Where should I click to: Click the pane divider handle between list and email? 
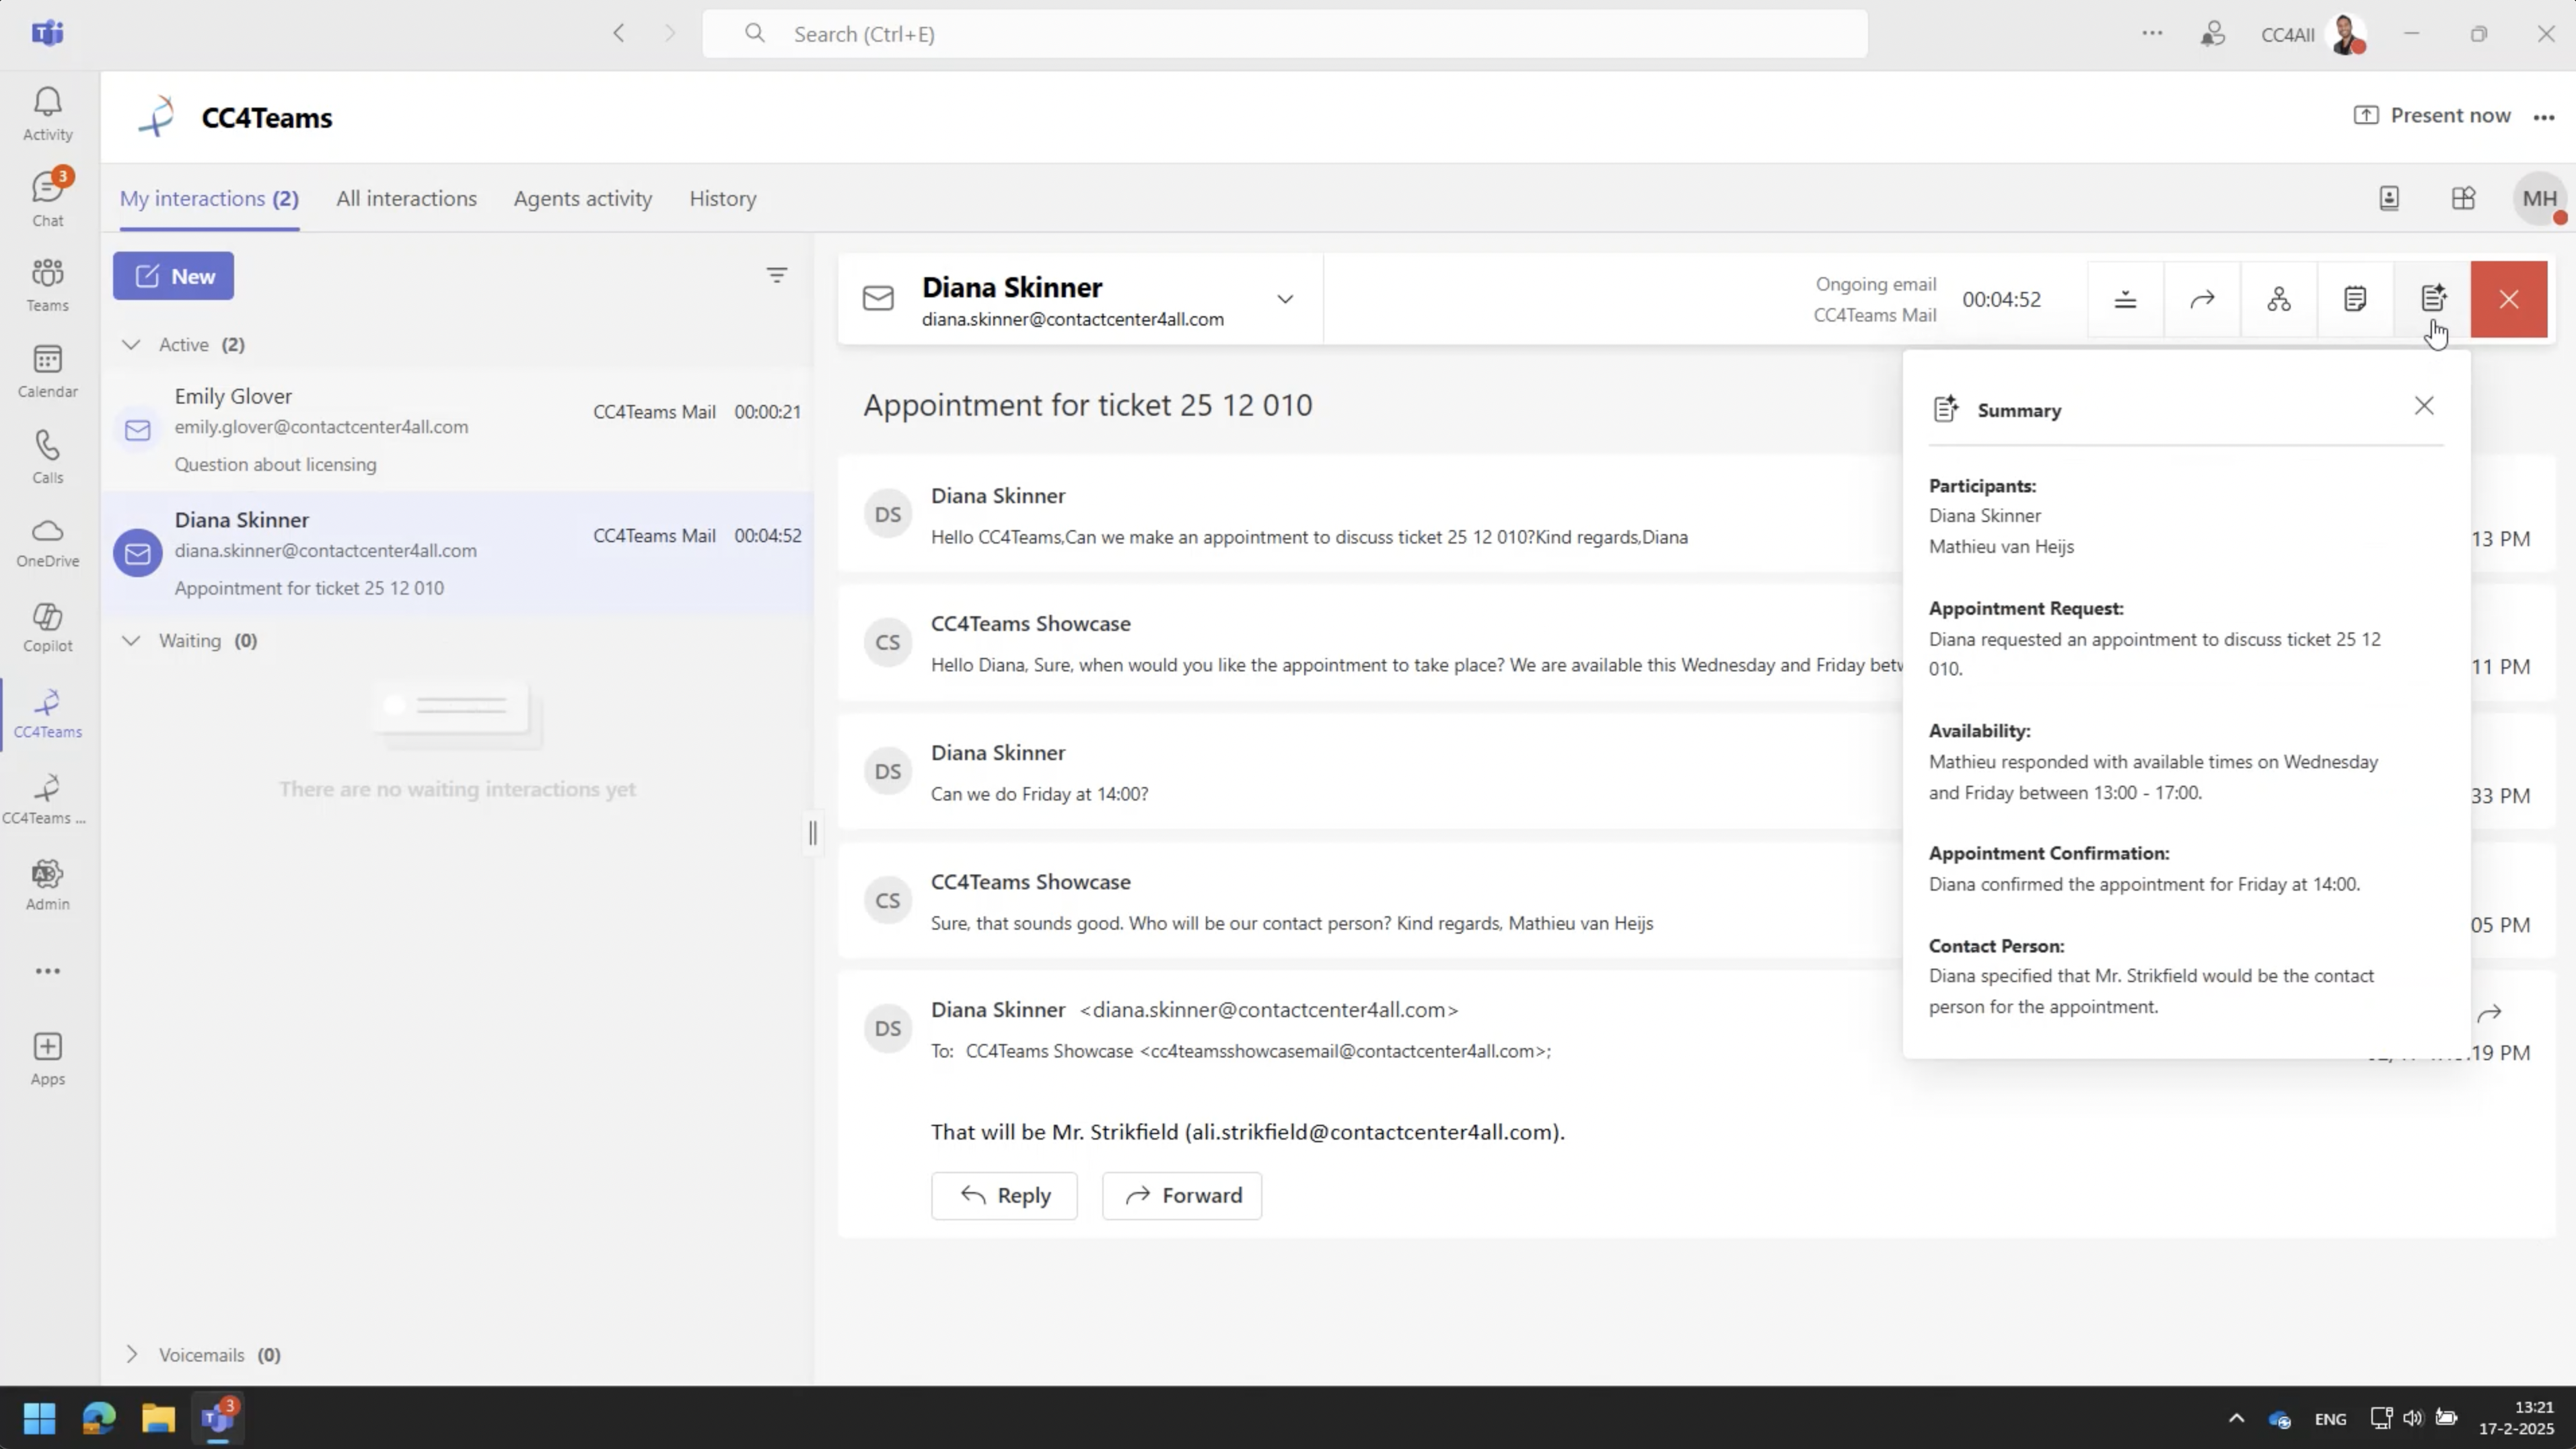coord(812,831)
